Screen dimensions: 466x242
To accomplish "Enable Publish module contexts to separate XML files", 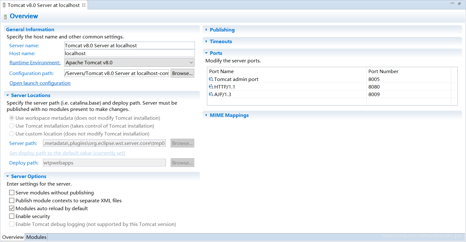I will point(12,200).
